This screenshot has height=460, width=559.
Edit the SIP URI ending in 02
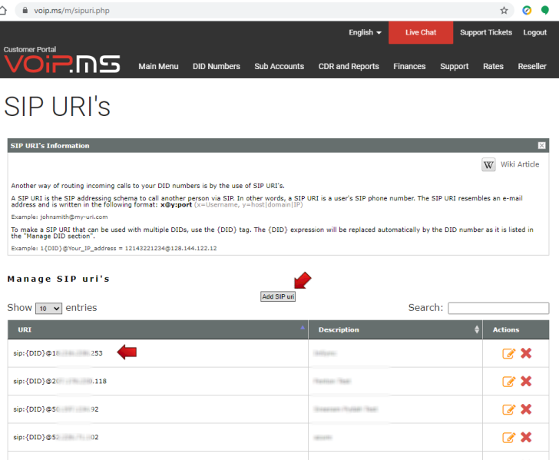pos(508,438)
